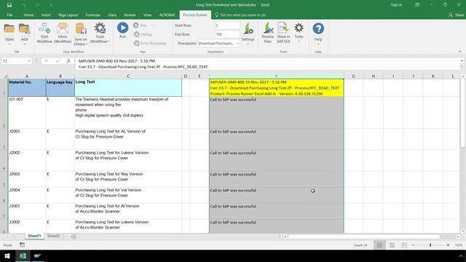Click the Share button
The height and width of the screenshot is (262, 466).
[x=457, y=15]
